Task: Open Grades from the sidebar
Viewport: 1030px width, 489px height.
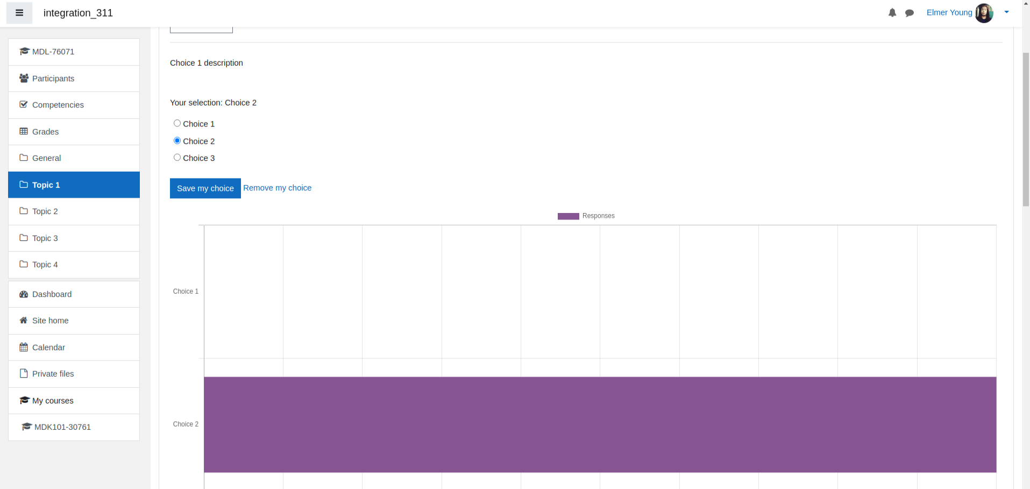Action: point(74,132)
